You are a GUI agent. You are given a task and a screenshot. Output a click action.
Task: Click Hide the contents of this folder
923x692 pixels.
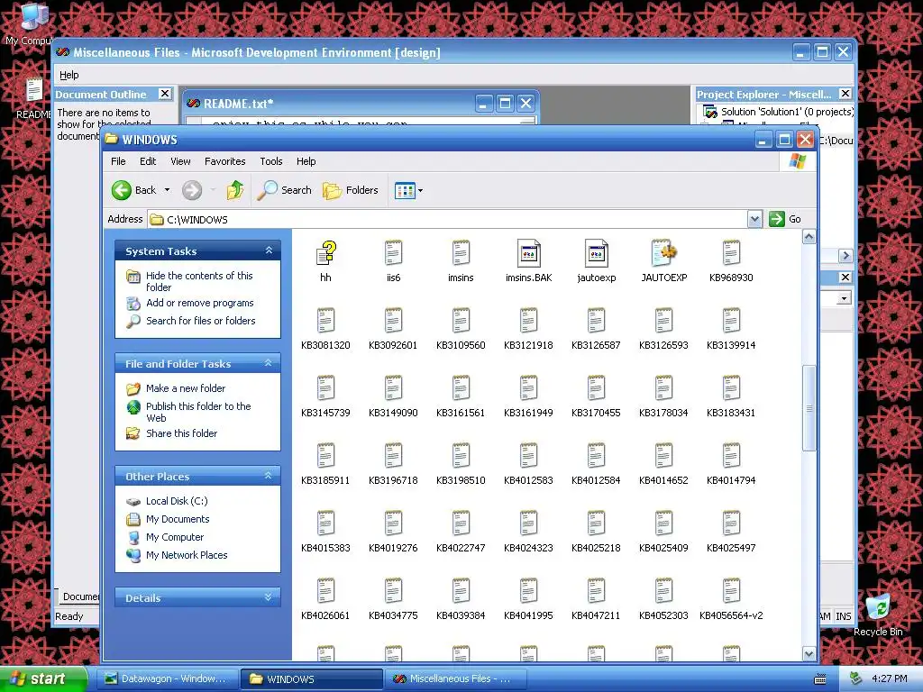point(199,281)
